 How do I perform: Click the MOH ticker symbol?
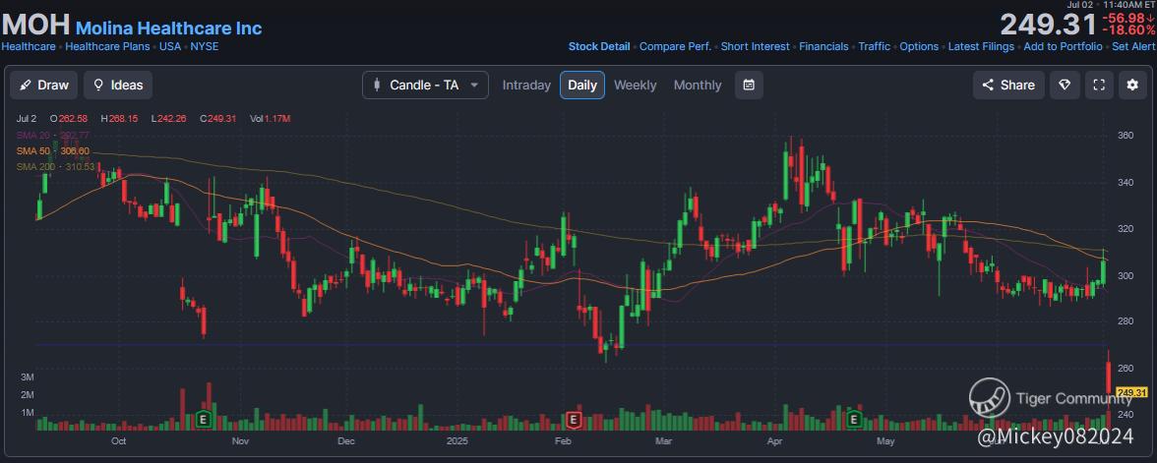(35, 26)
